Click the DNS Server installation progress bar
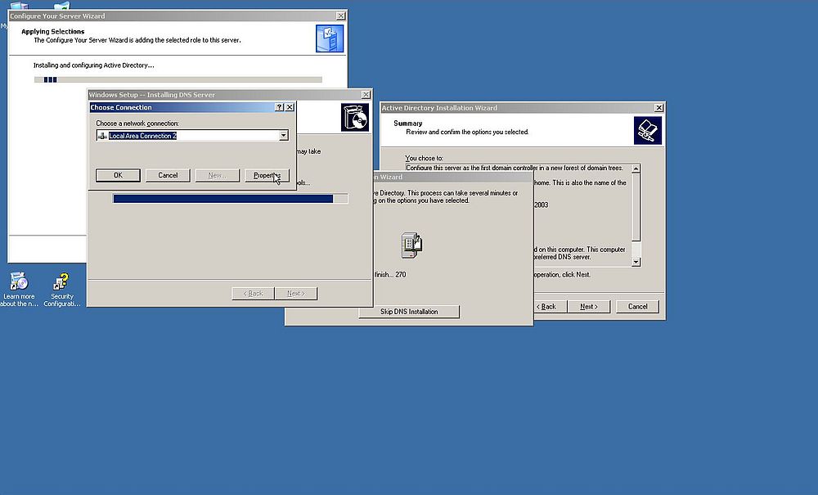 tap(230, 198)
